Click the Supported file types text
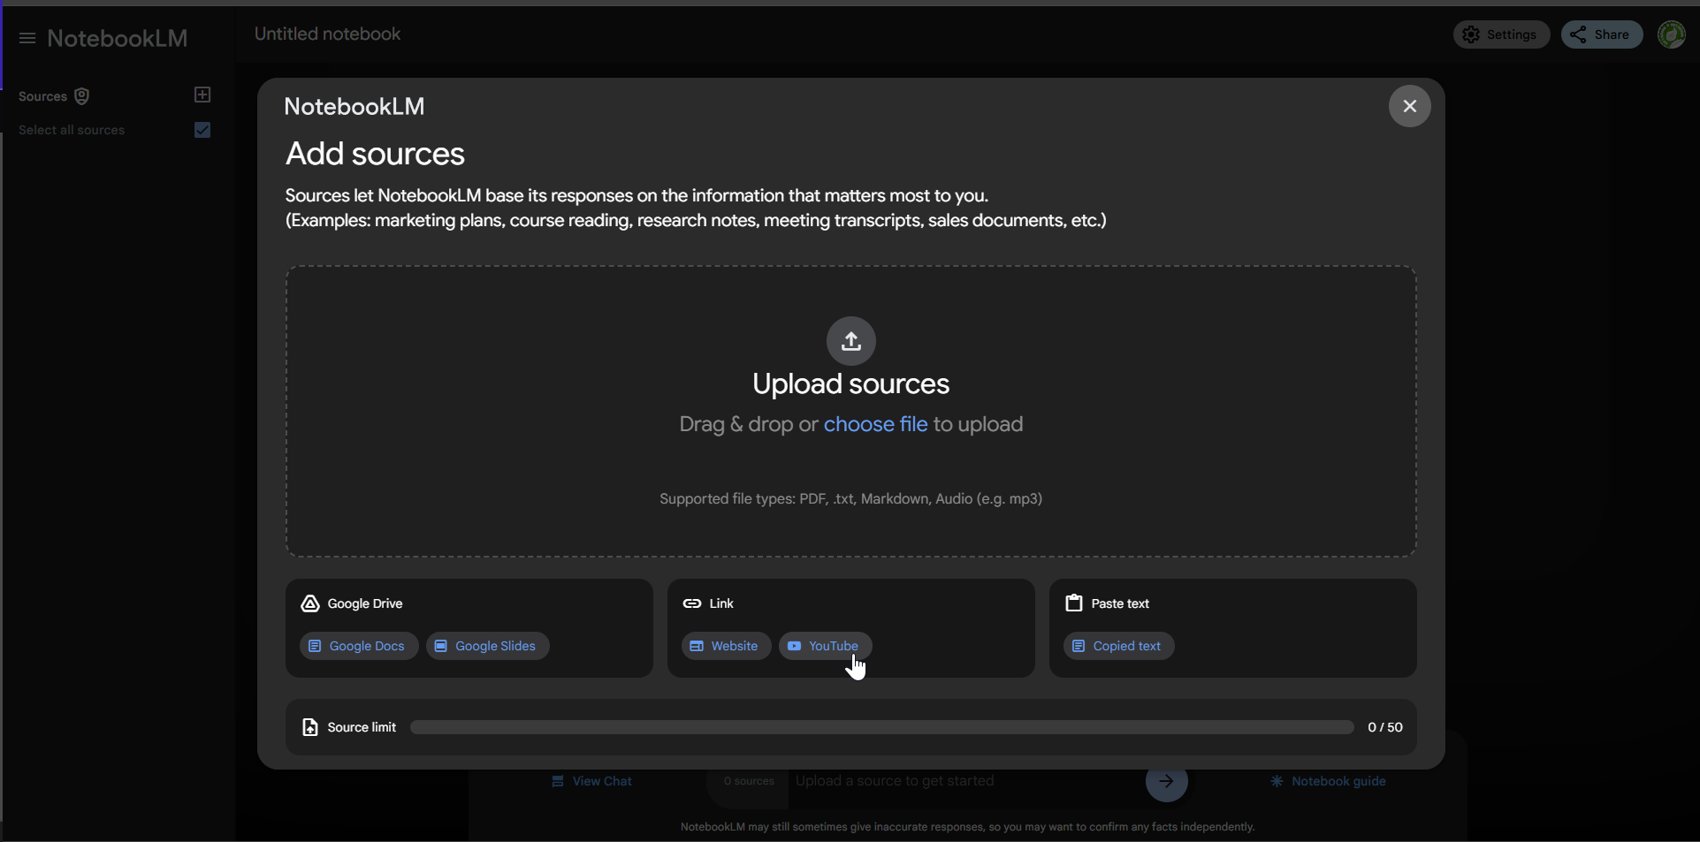Image resolution: width=1700 pixels, height=842 pixels. [x=850, y=499]
